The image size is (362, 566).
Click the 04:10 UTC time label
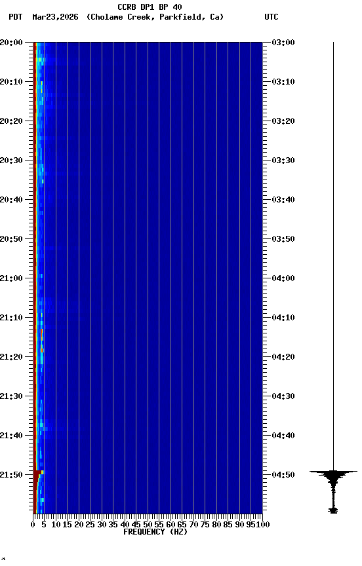283,318
